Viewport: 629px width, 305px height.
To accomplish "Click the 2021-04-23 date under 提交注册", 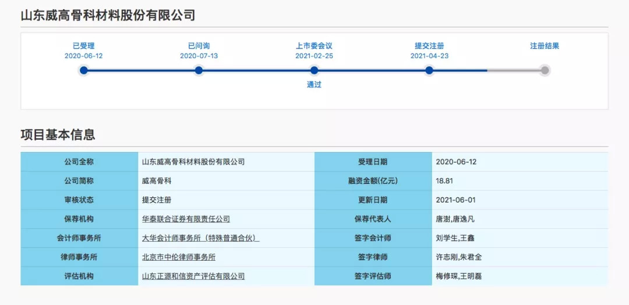I will tap(429, 56).
